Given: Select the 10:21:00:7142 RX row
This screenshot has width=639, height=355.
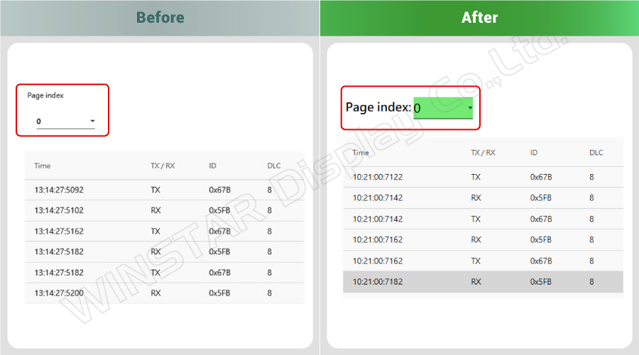Looking at the screenshot, I should (x=483, y=197).
